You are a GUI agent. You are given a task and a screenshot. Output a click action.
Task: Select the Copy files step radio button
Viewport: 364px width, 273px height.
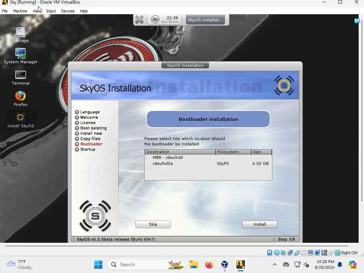[77, 139]
